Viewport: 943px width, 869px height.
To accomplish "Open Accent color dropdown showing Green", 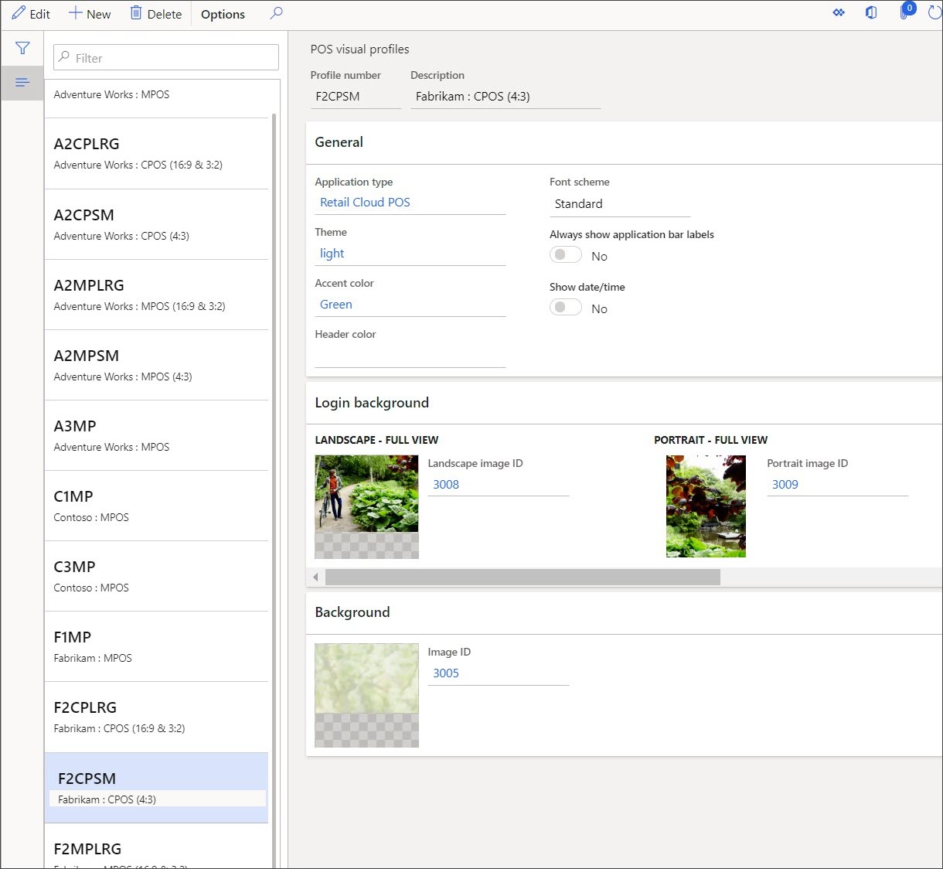I will coord(410,305).
